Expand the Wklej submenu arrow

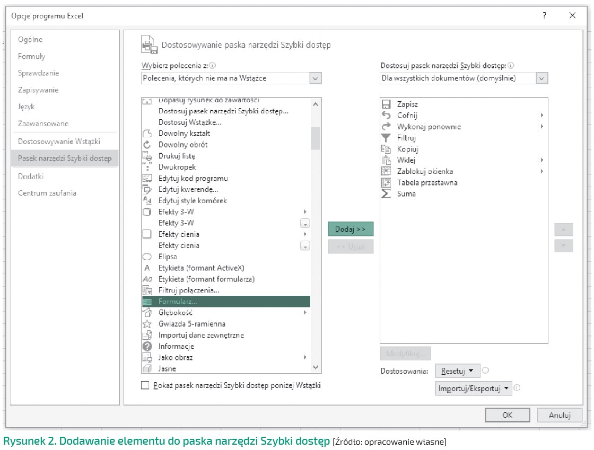542,160
